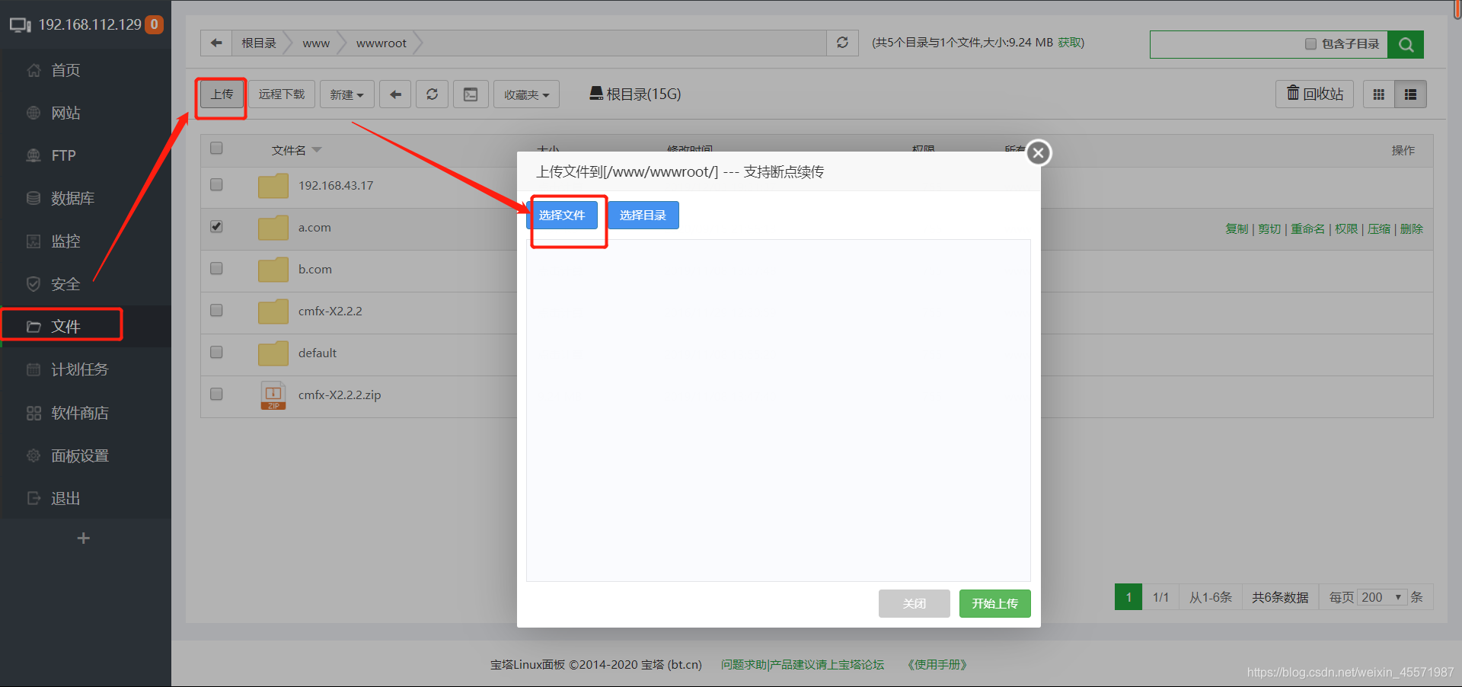
Task: Click the green search magnifier button
Action: [x=1406, y=44]
